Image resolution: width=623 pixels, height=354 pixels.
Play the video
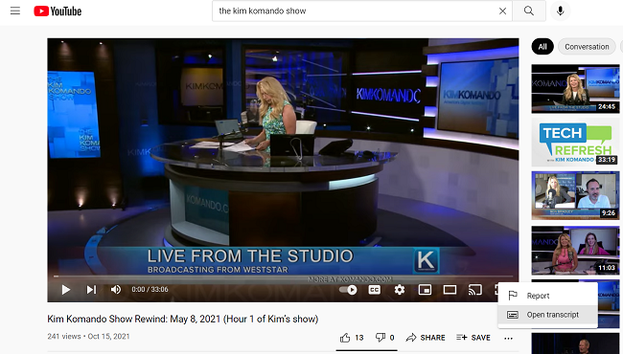(65, 290)
